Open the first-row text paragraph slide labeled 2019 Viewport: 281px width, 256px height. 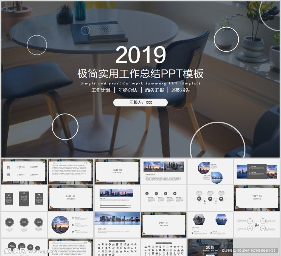pos(71,172)
